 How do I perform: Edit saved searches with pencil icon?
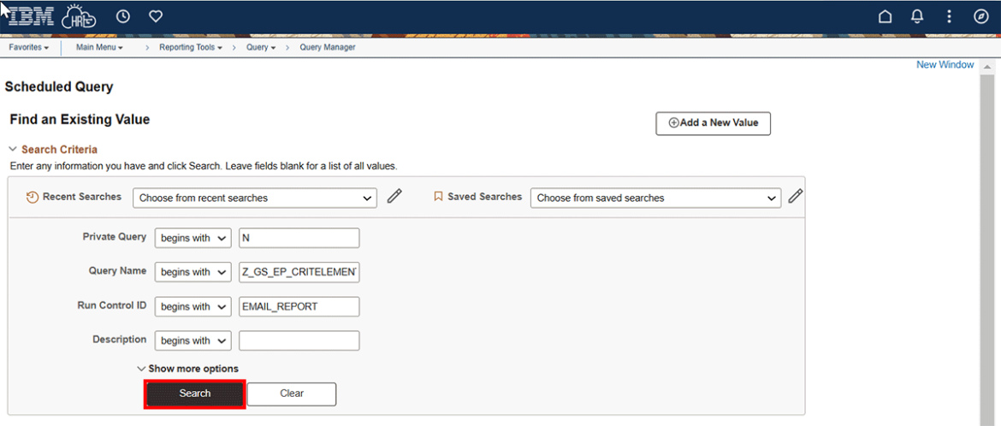[796, 197]
